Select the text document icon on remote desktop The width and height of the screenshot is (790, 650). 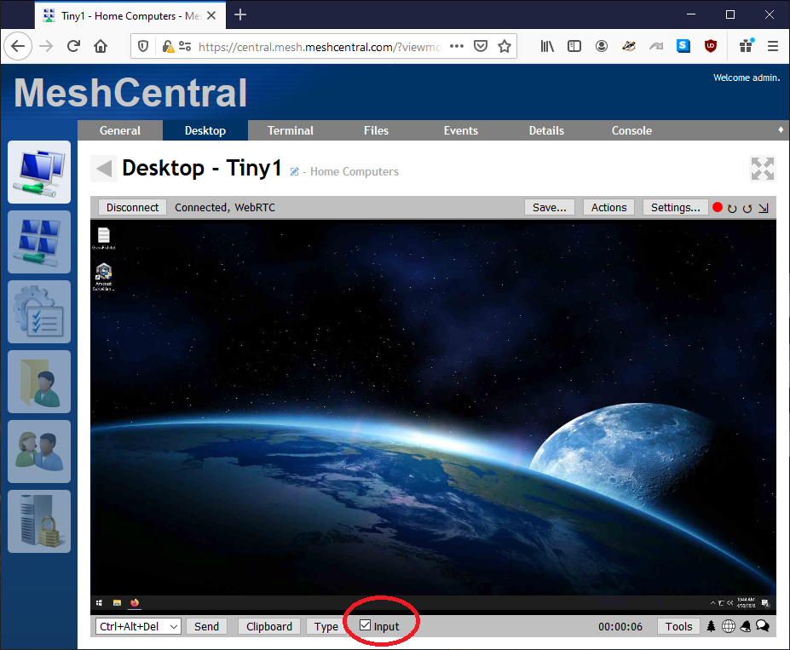point(104,239)
